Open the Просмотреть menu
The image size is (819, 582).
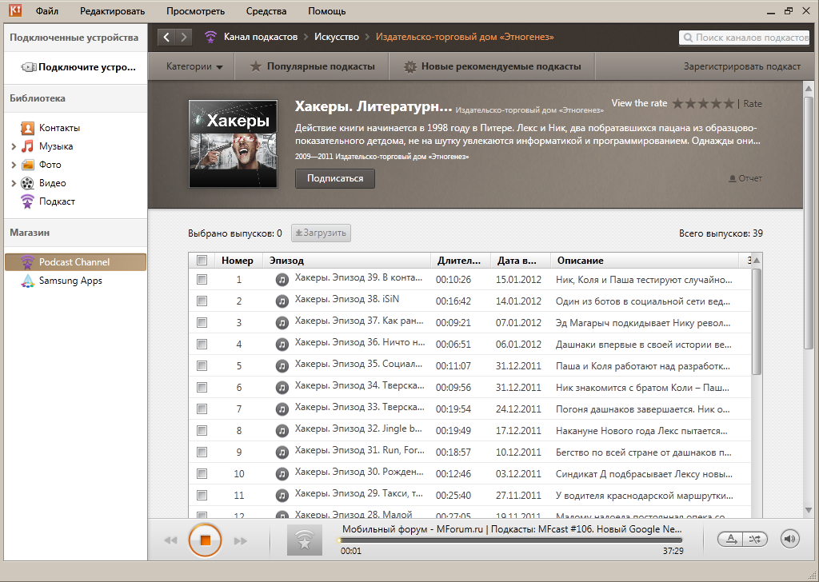[195, 11]
